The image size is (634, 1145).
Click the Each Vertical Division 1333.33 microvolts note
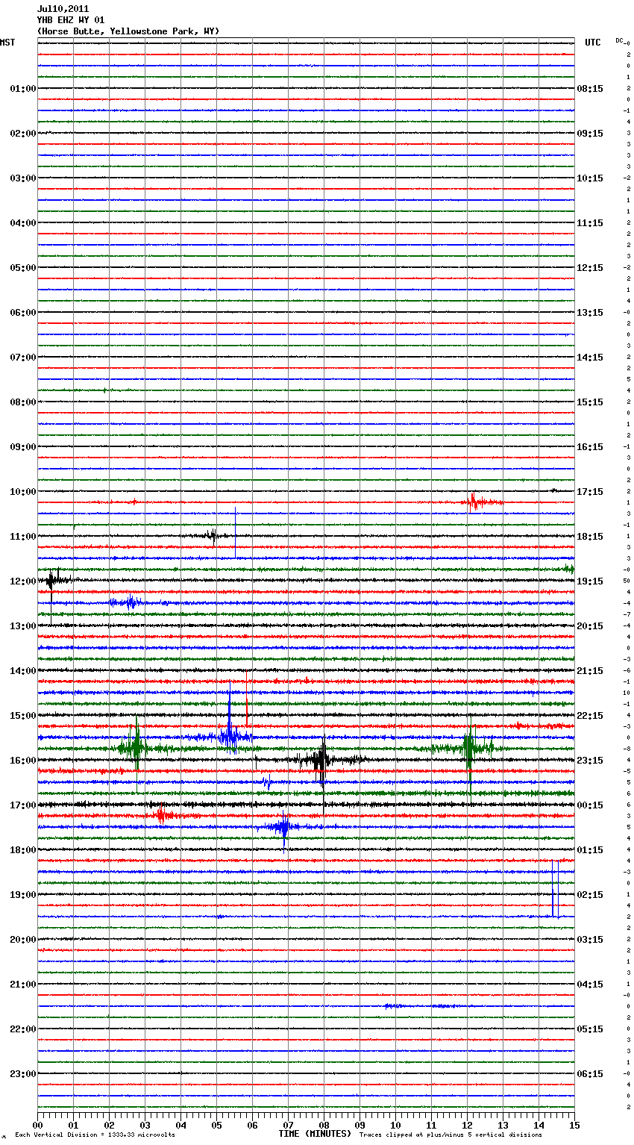point(95,1135)
